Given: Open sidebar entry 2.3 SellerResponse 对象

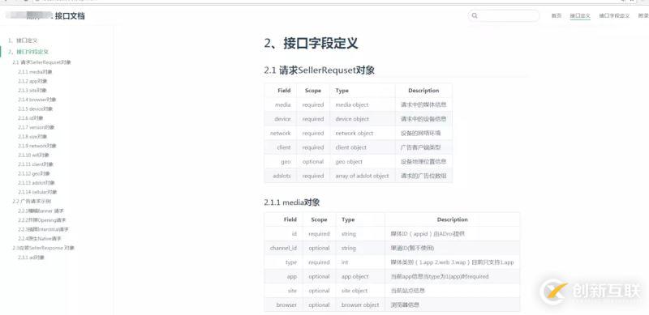Looking at the screenshot, I should click(x=44, y=248).
